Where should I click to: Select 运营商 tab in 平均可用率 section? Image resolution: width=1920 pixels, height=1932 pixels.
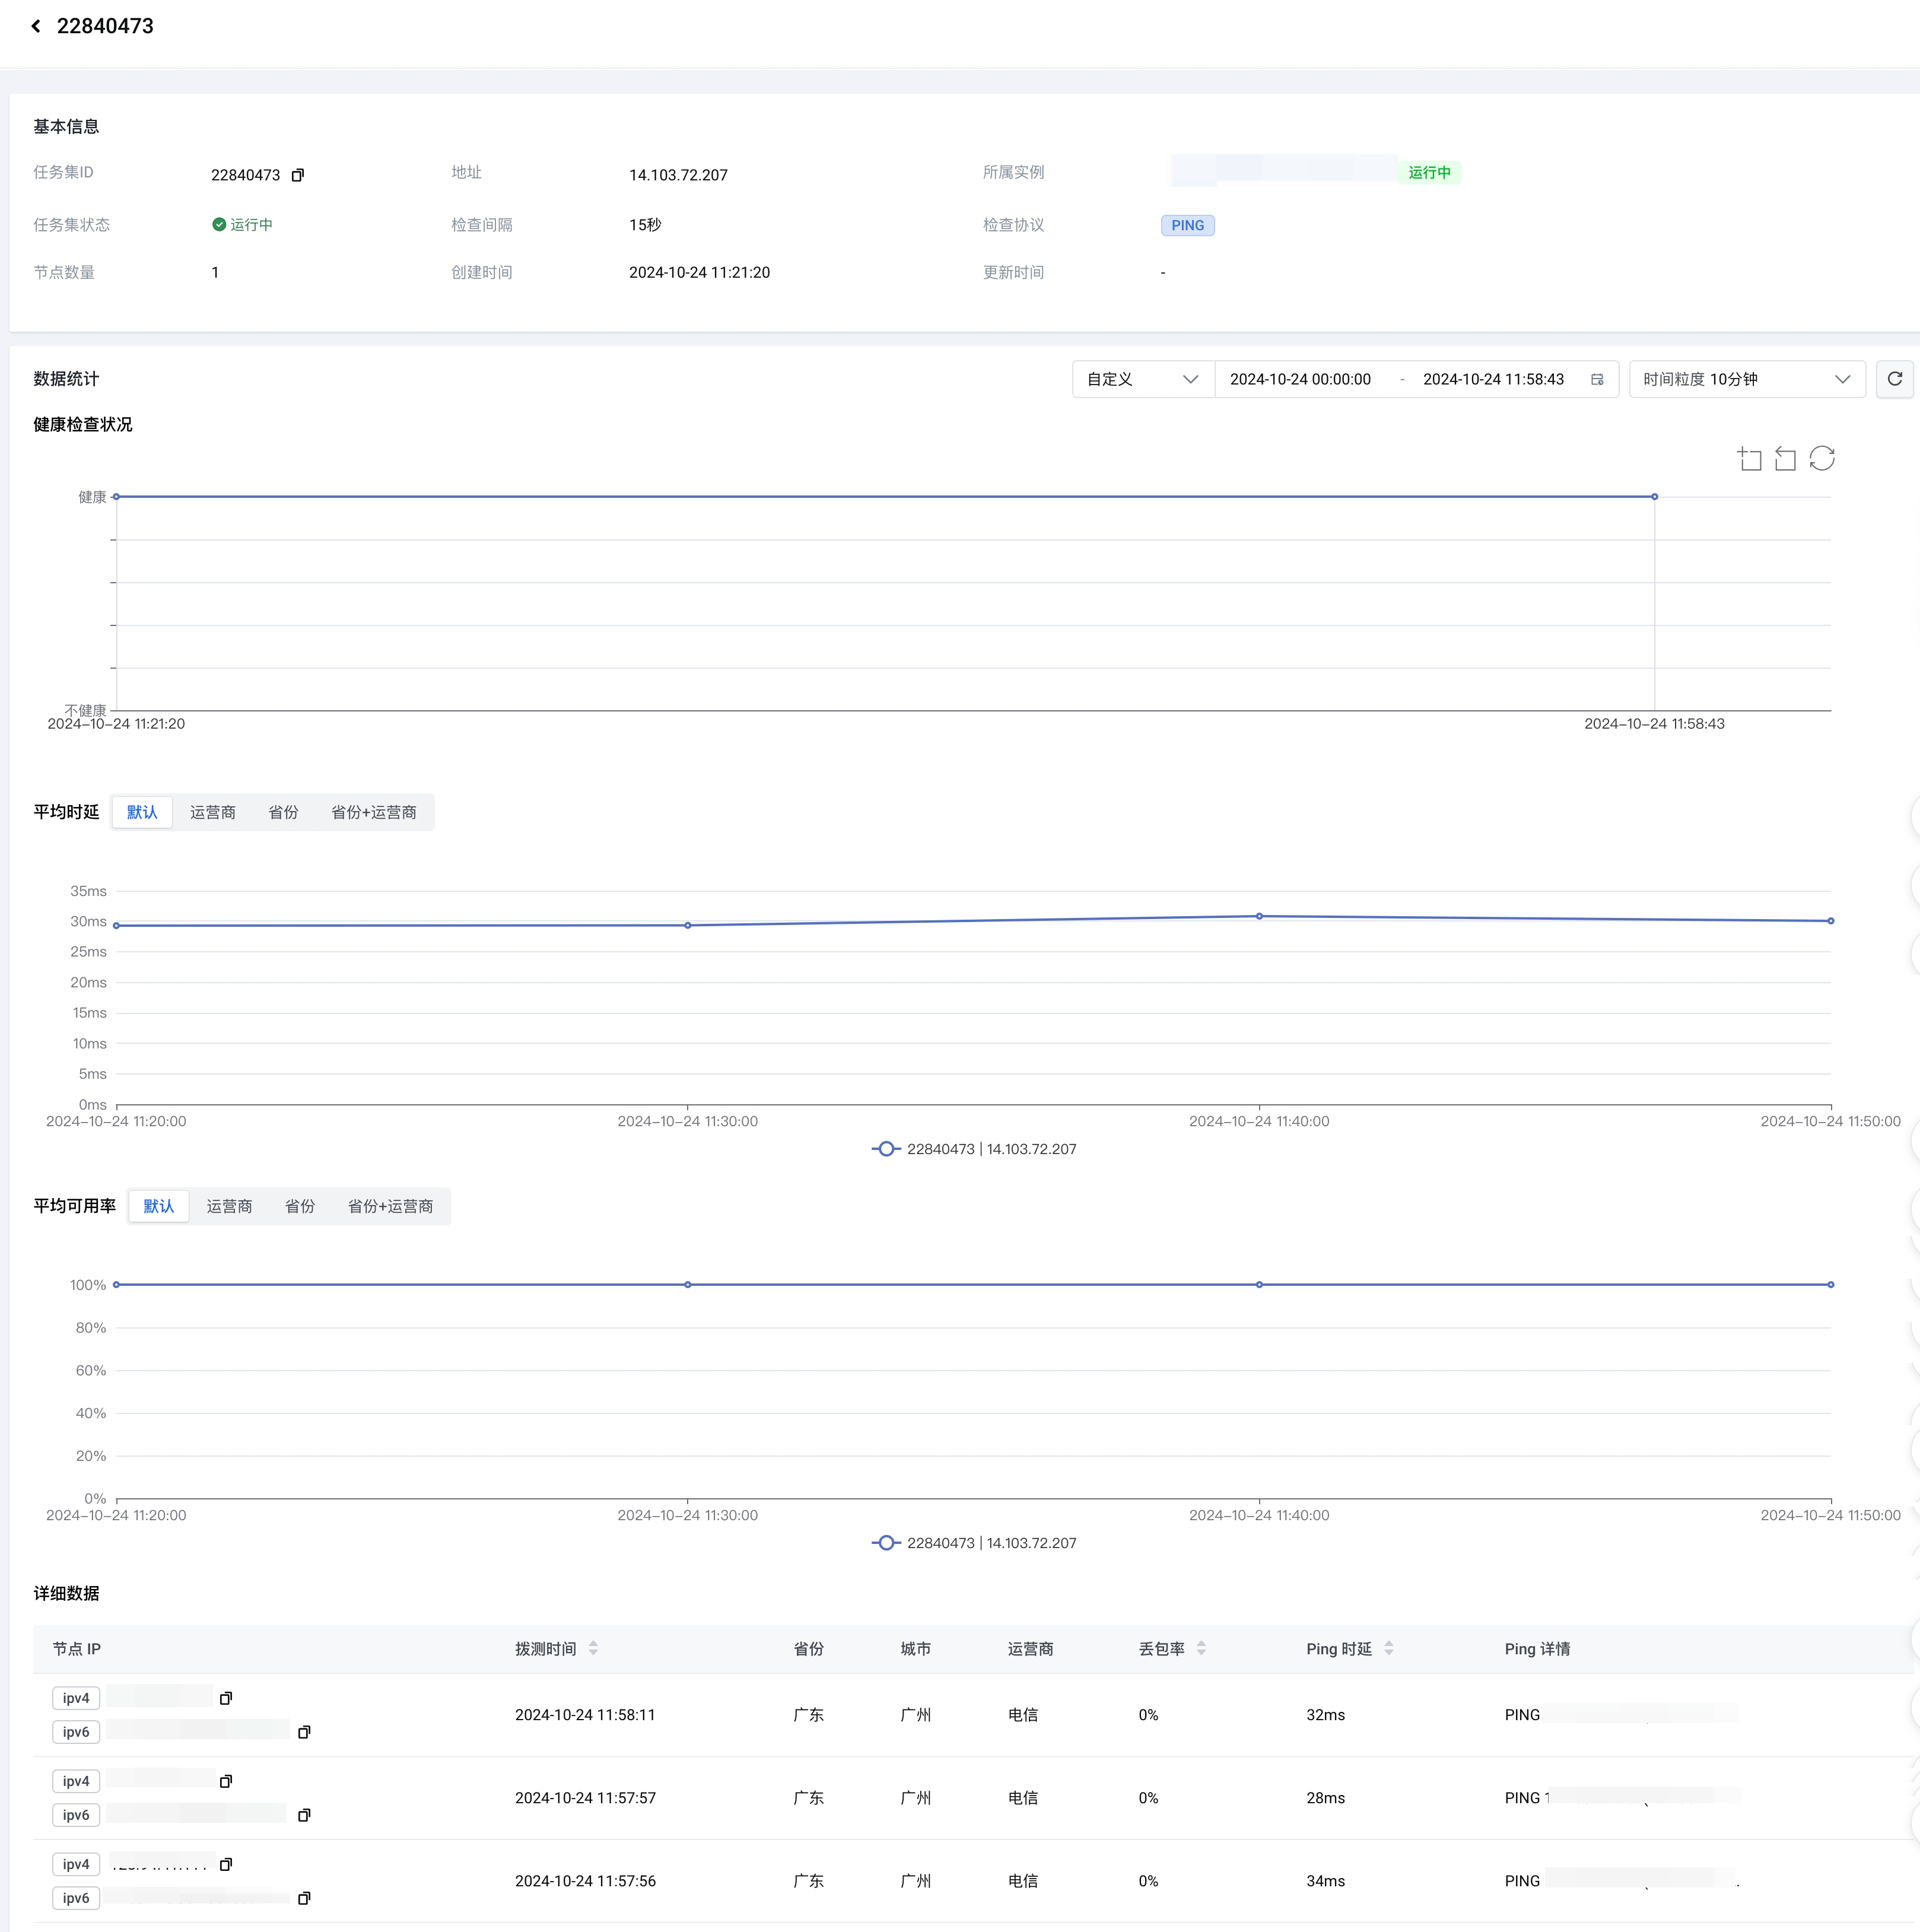pos(229,1206)
